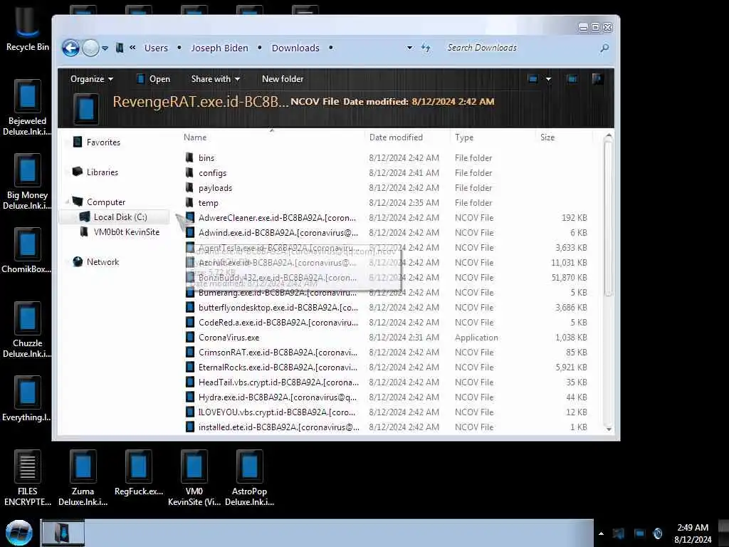Screen dimensions: 729x547
Task: Select CodeRed.a.exe encrypted file
Action: [278, 323]
